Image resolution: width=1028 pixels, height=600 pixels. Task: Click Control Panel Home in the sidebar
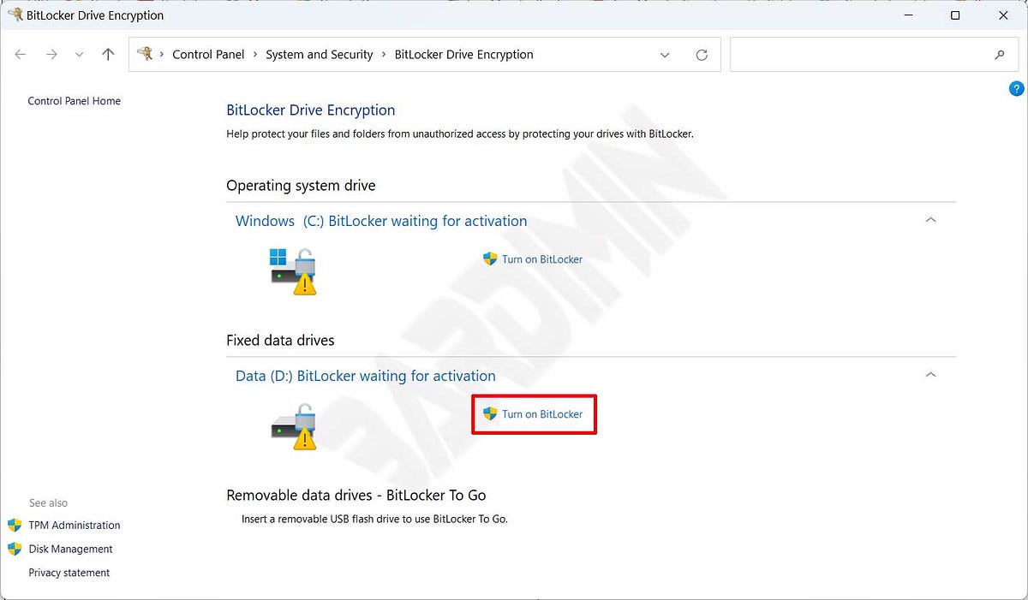point(74,100)
